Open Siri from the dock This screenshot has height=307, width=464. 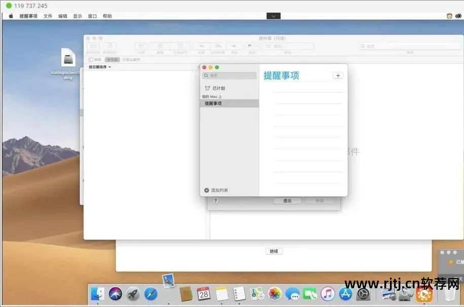coord(115,294)
